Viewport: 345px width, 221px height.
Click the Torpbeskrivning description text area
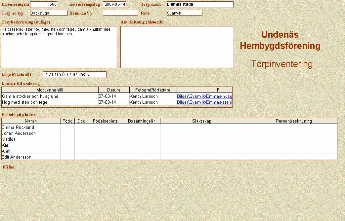59,47
